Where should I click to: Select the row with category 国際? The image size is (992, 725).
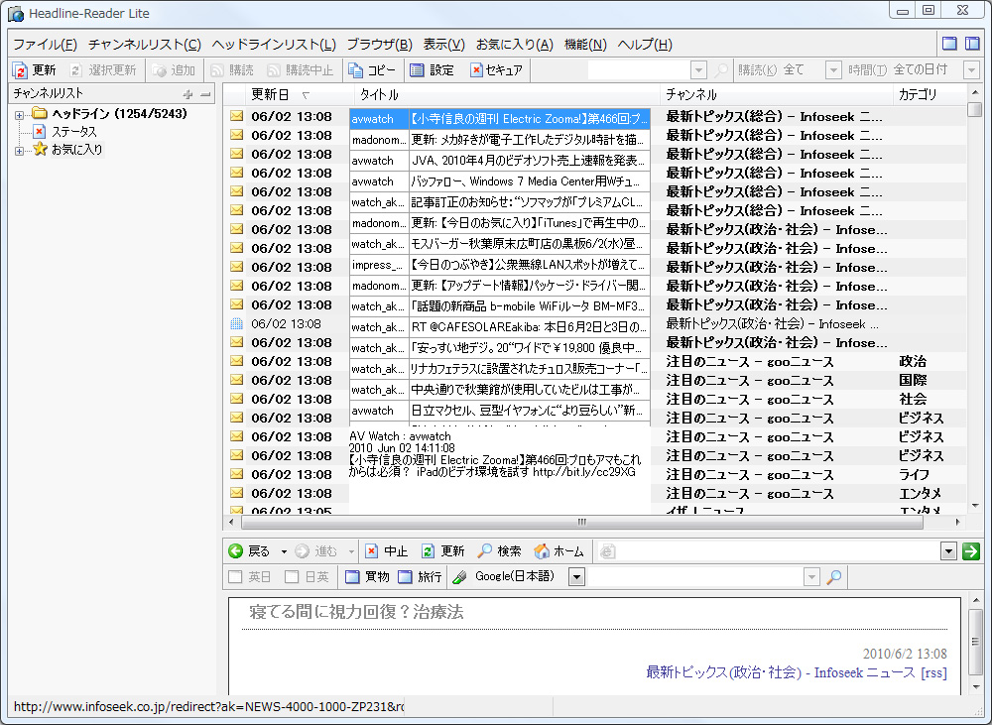(594, 381)
